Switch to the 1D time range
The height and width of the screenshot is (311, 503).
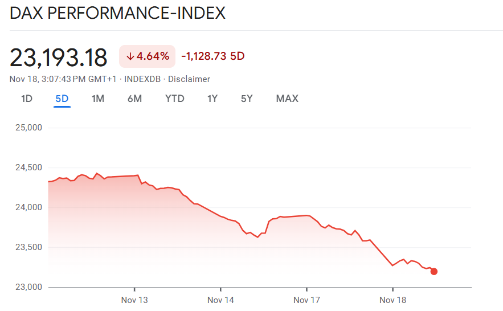pos(27,99)
